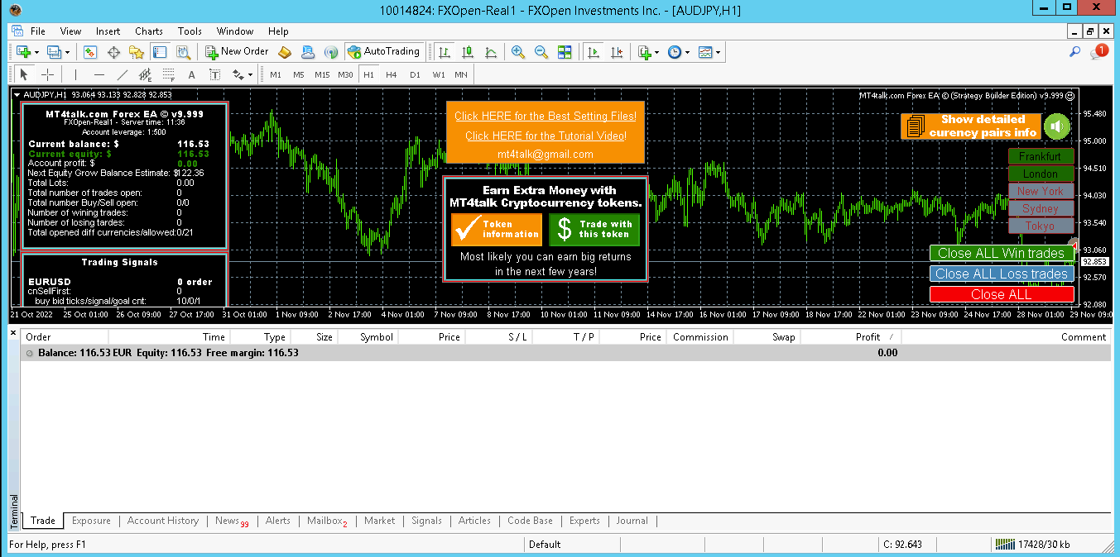1120x557 pixels.
Task: Expand the Arrows objects dropdown arrow
Action: [x=251, y=74]
